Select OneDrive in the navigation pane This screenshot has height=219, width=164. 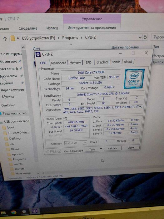[8, 105]
